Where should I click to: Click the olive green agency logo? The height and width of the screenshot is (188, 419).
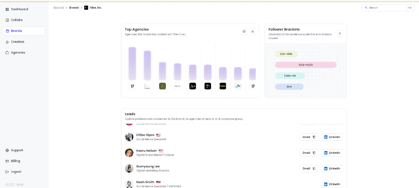point(162,86)
